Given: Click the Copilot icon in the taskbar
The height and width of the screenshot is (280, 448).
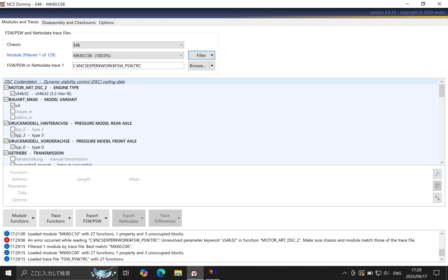Looking at the screenshot, I should (144, 273).
